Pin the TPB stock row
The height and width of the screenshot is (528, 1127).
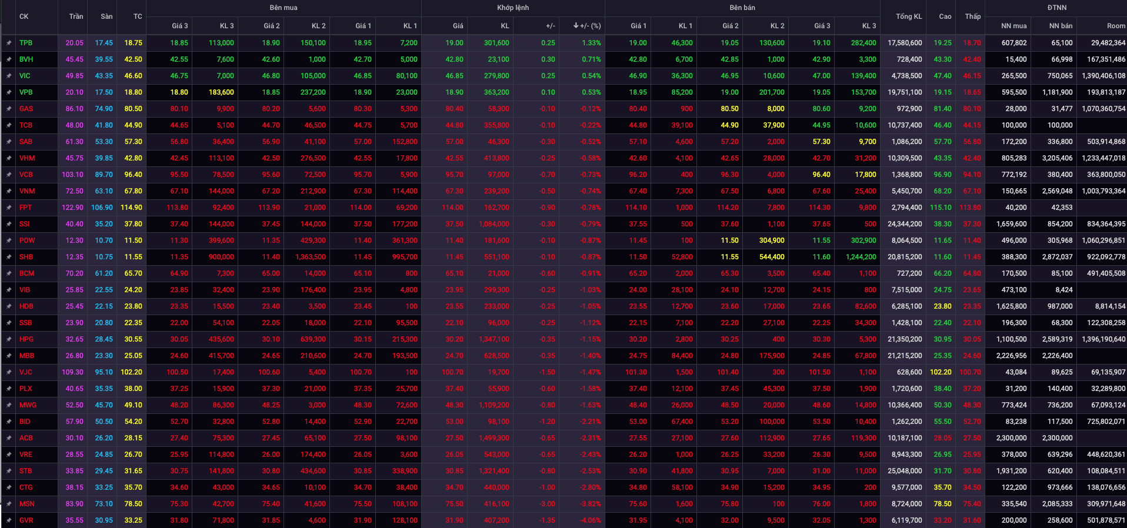click(x=9, y=43)
